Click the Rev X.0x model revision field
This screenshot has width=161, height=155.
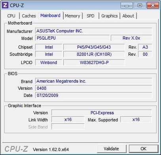(x=131, y=38)
